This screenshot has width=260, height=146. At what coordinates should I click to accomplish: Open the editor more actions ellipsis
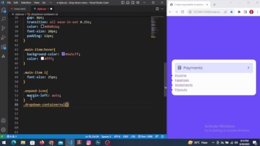[162, 9]
